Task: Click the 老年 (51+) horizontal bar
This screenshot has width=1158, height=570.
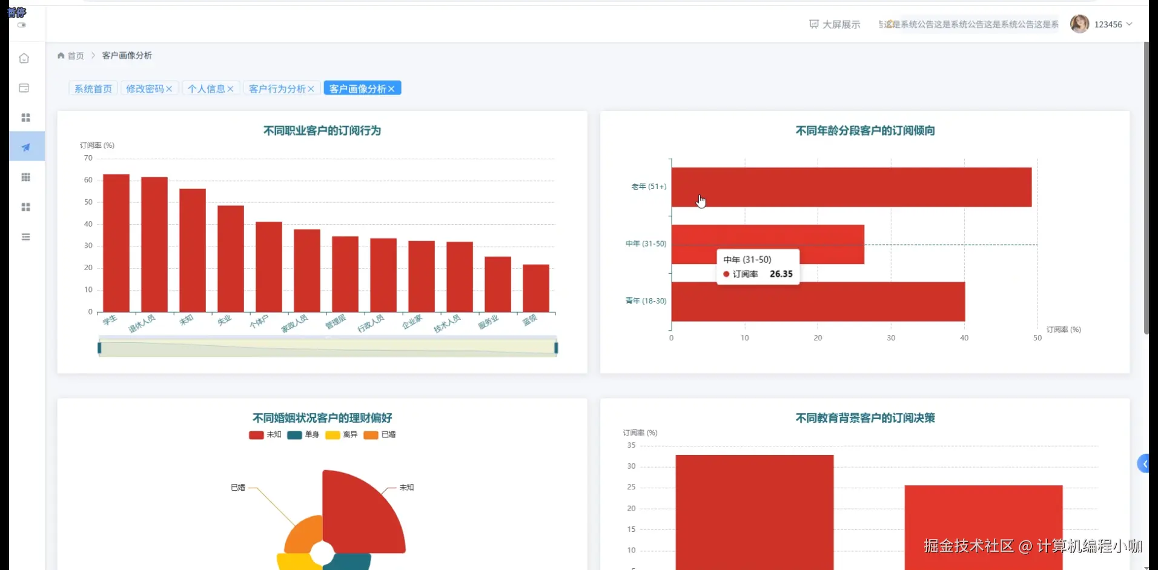Action: tap(851, 187)
